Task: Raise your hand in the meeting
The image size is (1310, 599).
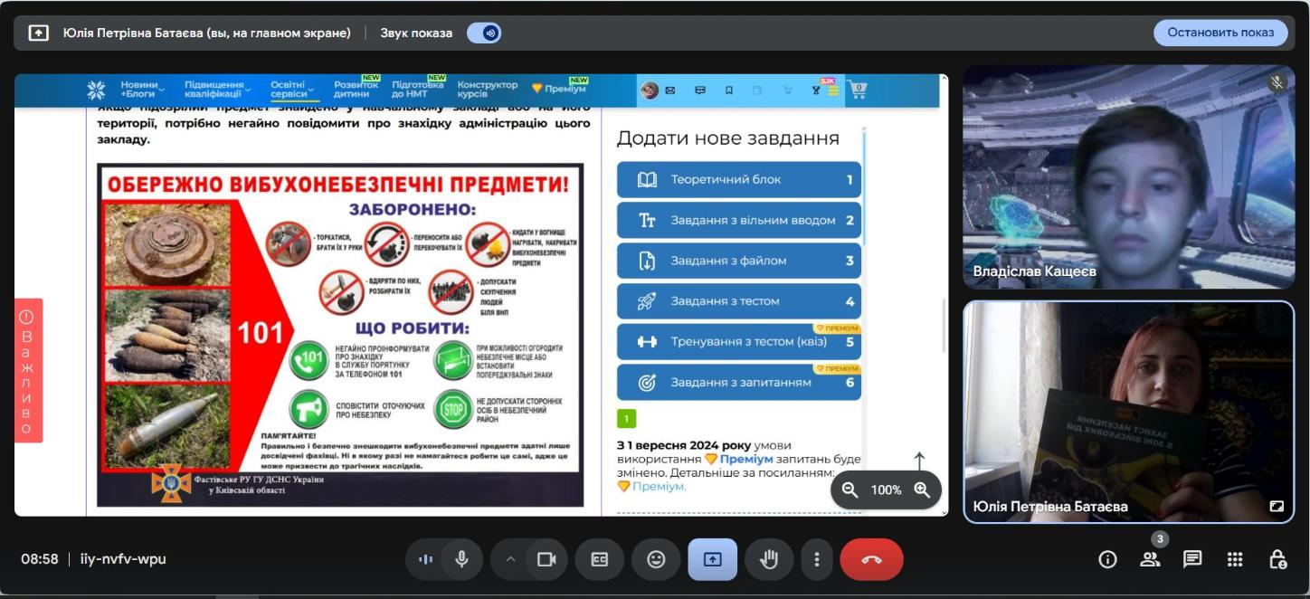Action: coord(769,559)
